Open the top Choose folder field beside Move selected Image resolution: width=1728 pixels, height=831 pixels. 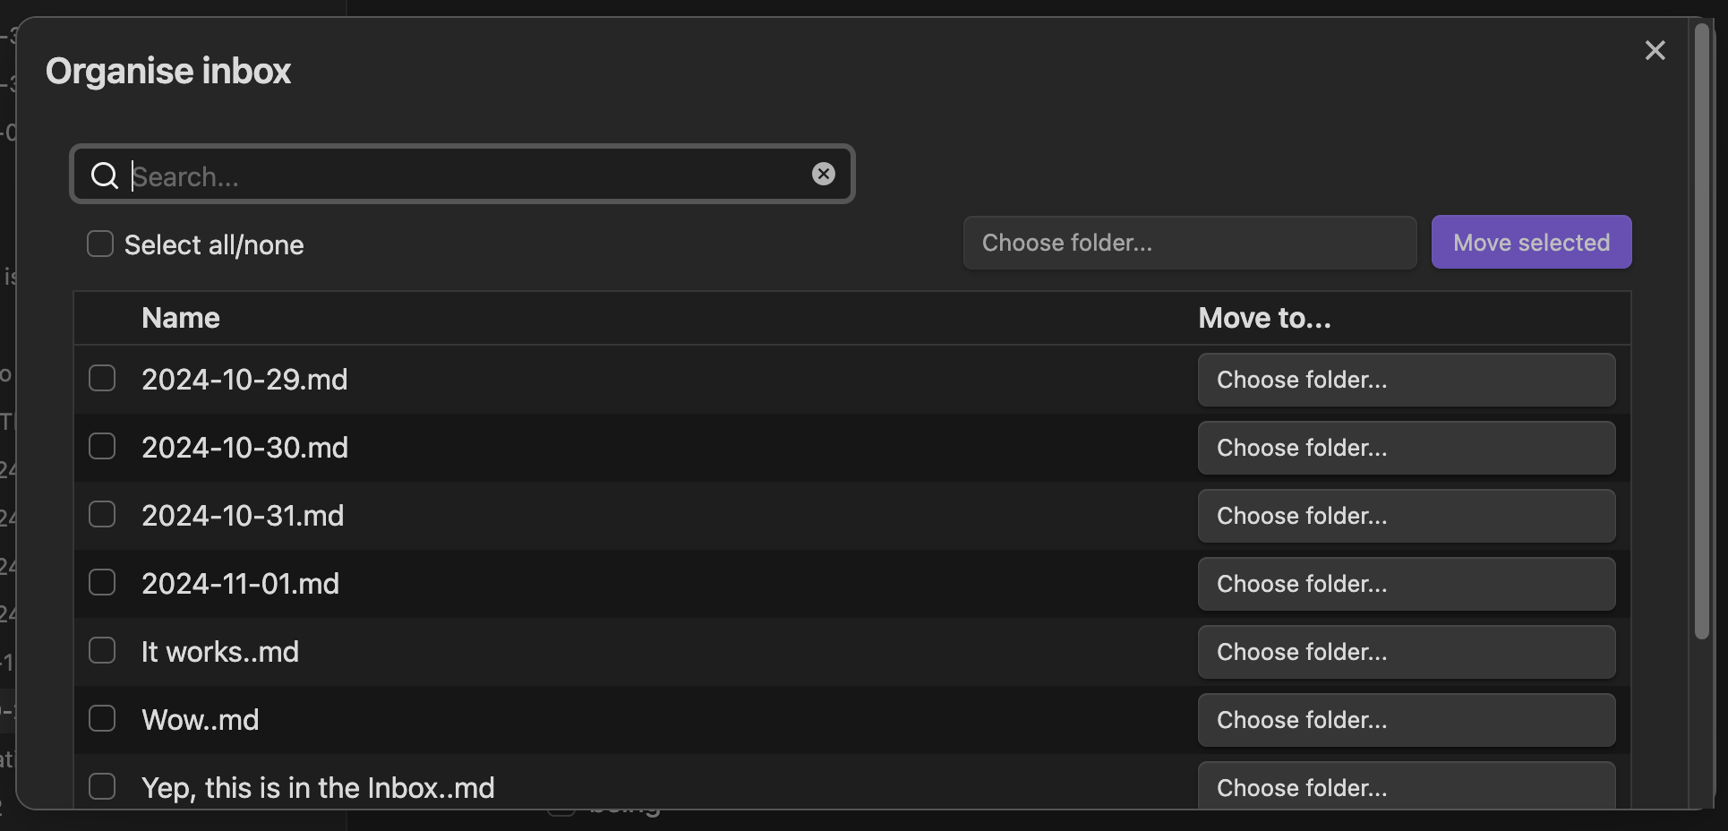(1190, 243)
